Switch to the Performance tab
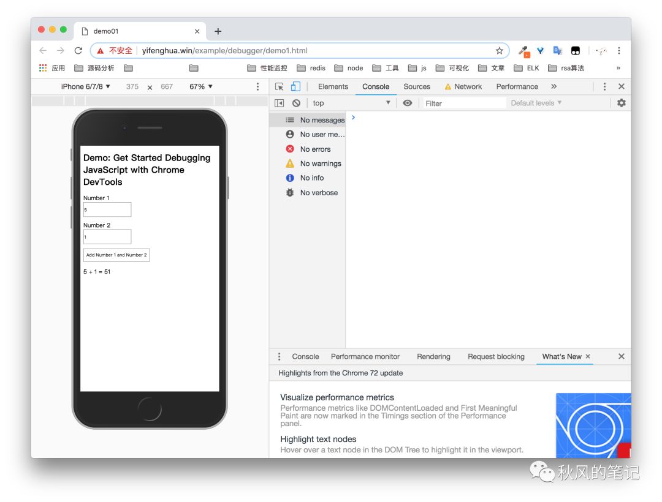Image resolution: width=662 pixels, height=502 pixels. [517, 86]
